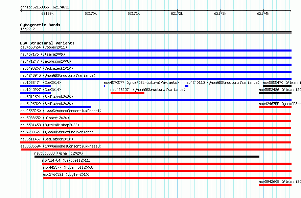
Task: Click the 15q22.2 band name
Action: pyautogui.click(x=27, y=29)
